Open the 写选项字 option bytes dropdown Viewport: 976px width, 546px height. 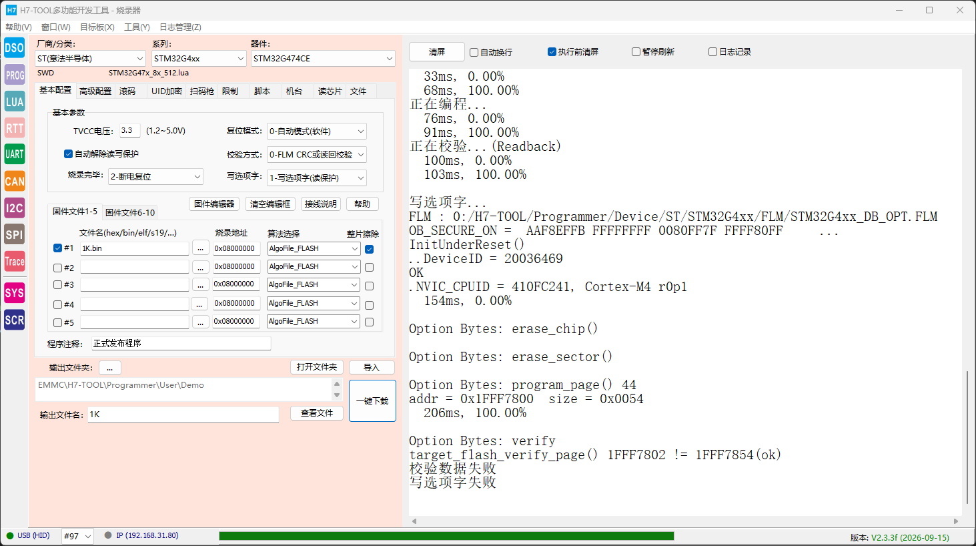coord(317,178)
